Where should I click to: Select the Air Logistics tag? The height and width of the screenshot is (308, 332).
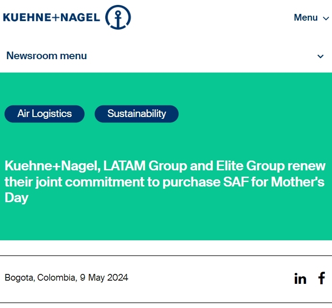coord(44,114)
